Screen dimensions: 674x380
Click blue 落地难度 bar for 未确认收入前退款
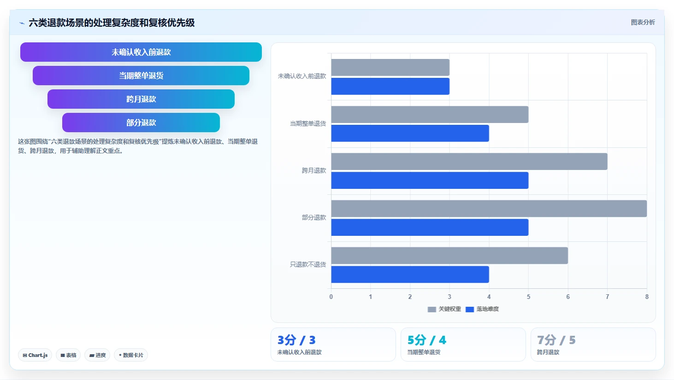(x=390, y=86)
